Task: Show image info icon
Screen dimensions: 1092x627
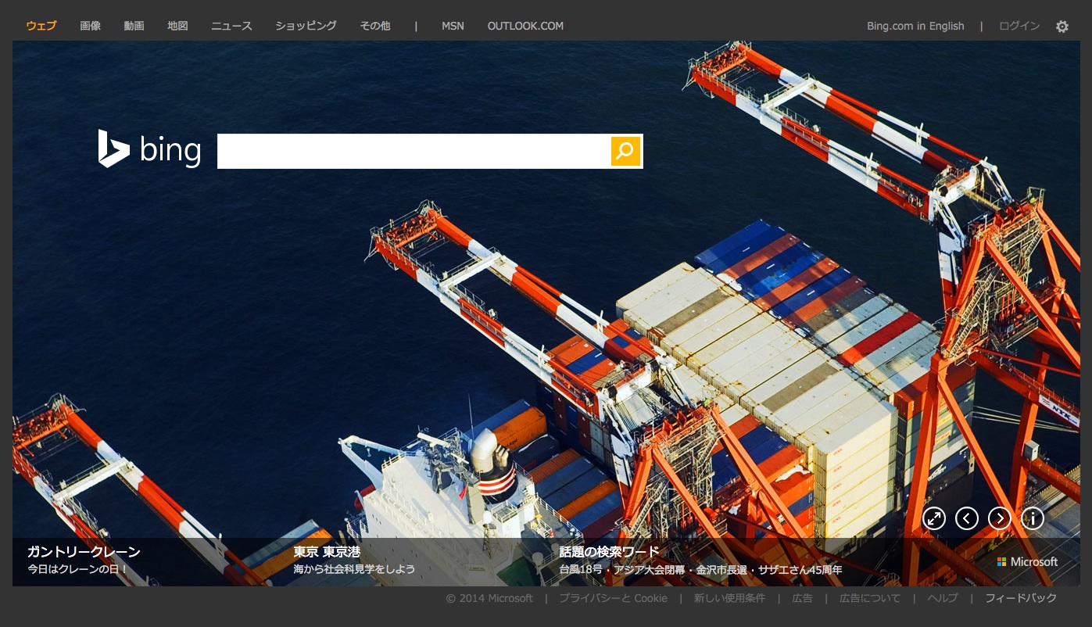Action: pos(1033,518)
